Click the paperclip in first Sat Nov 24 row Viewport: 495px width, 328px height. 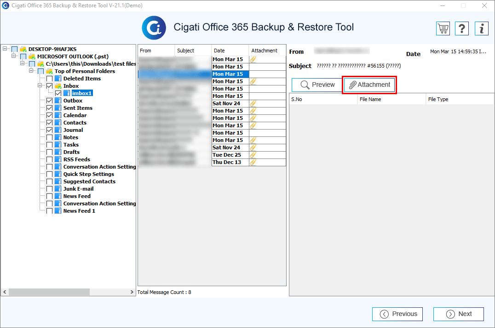click(253, 103)
